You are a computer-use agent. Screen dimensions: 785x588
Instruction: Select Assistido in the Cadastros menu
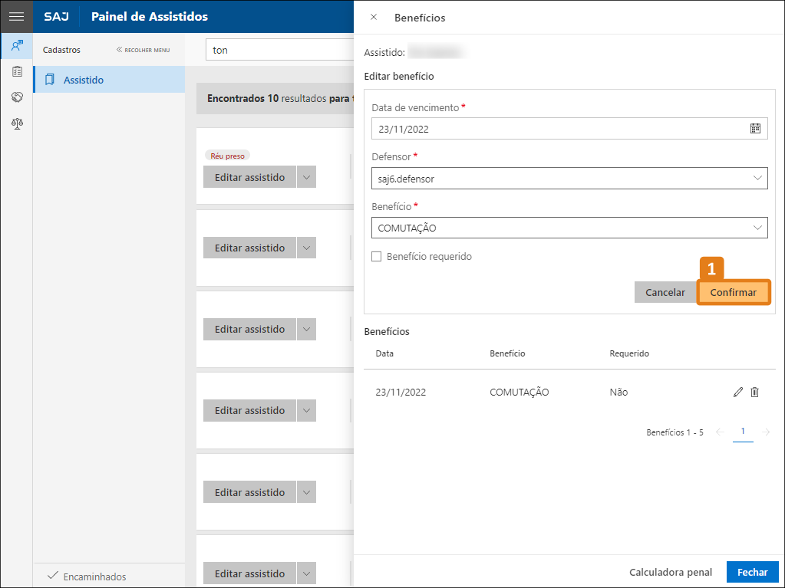coord(109,80)
